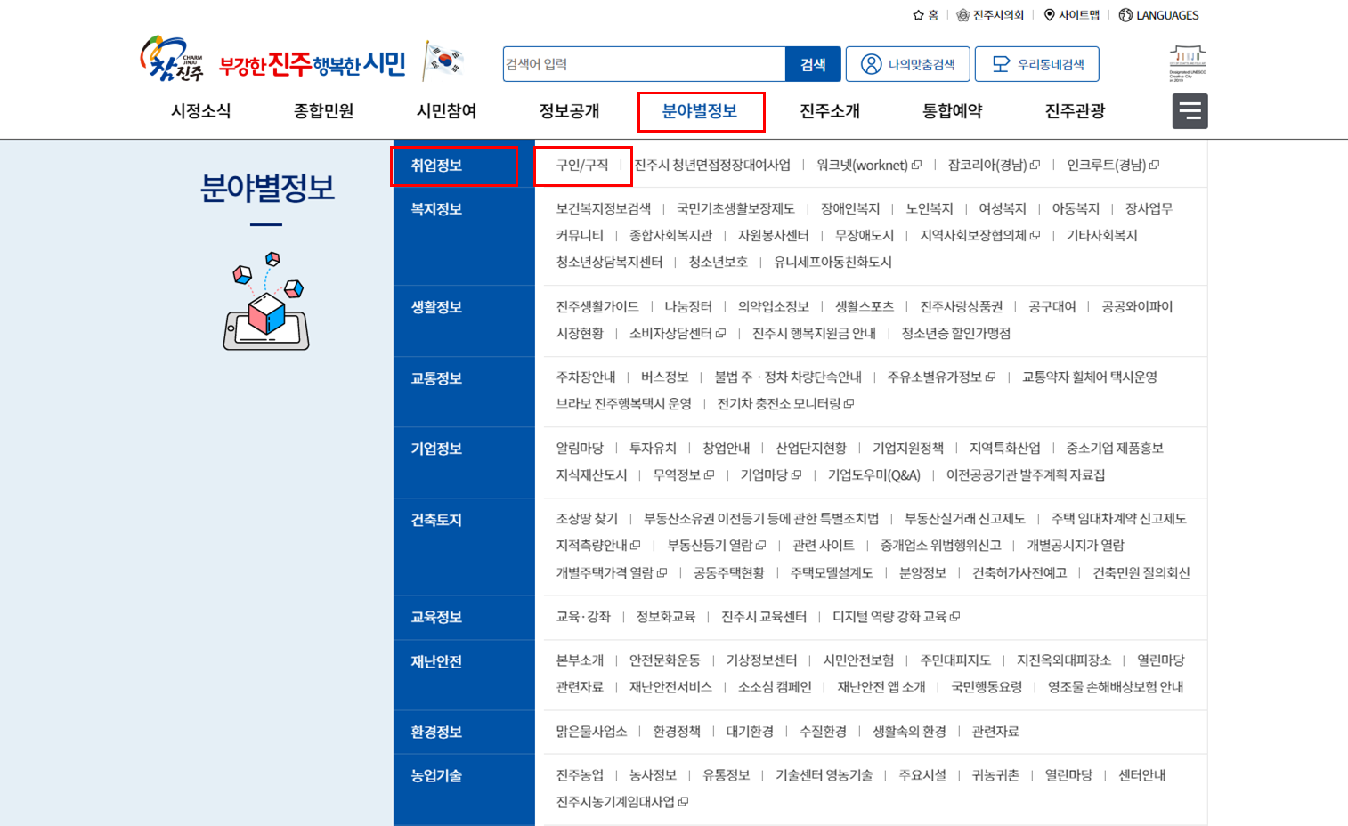Viewport: 1348px width, 826px height.
Task: Click the blue 검색 search button
Action: tap(813, 64)
